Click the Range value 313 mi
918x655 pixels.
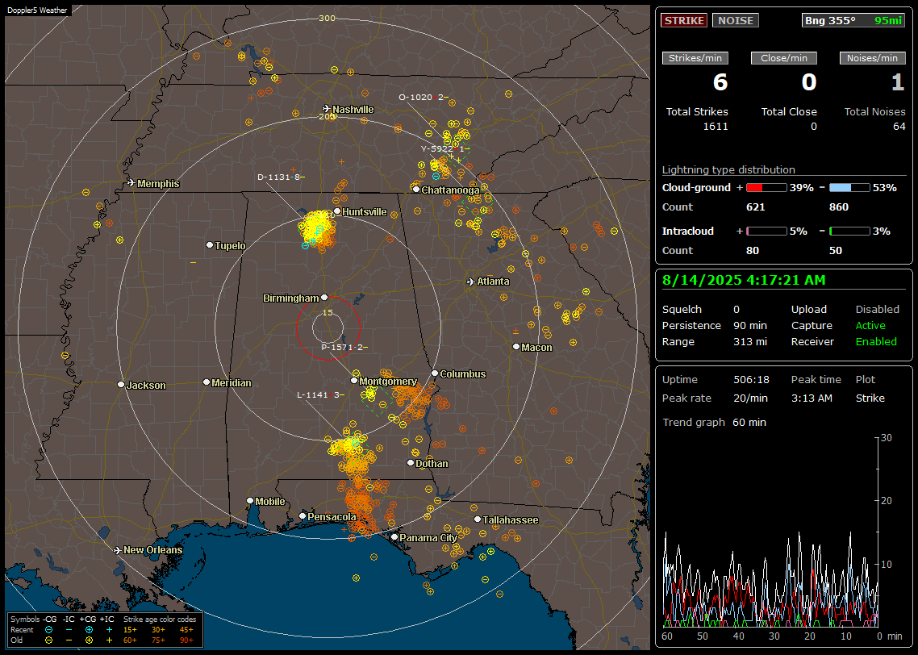[750, 341]
